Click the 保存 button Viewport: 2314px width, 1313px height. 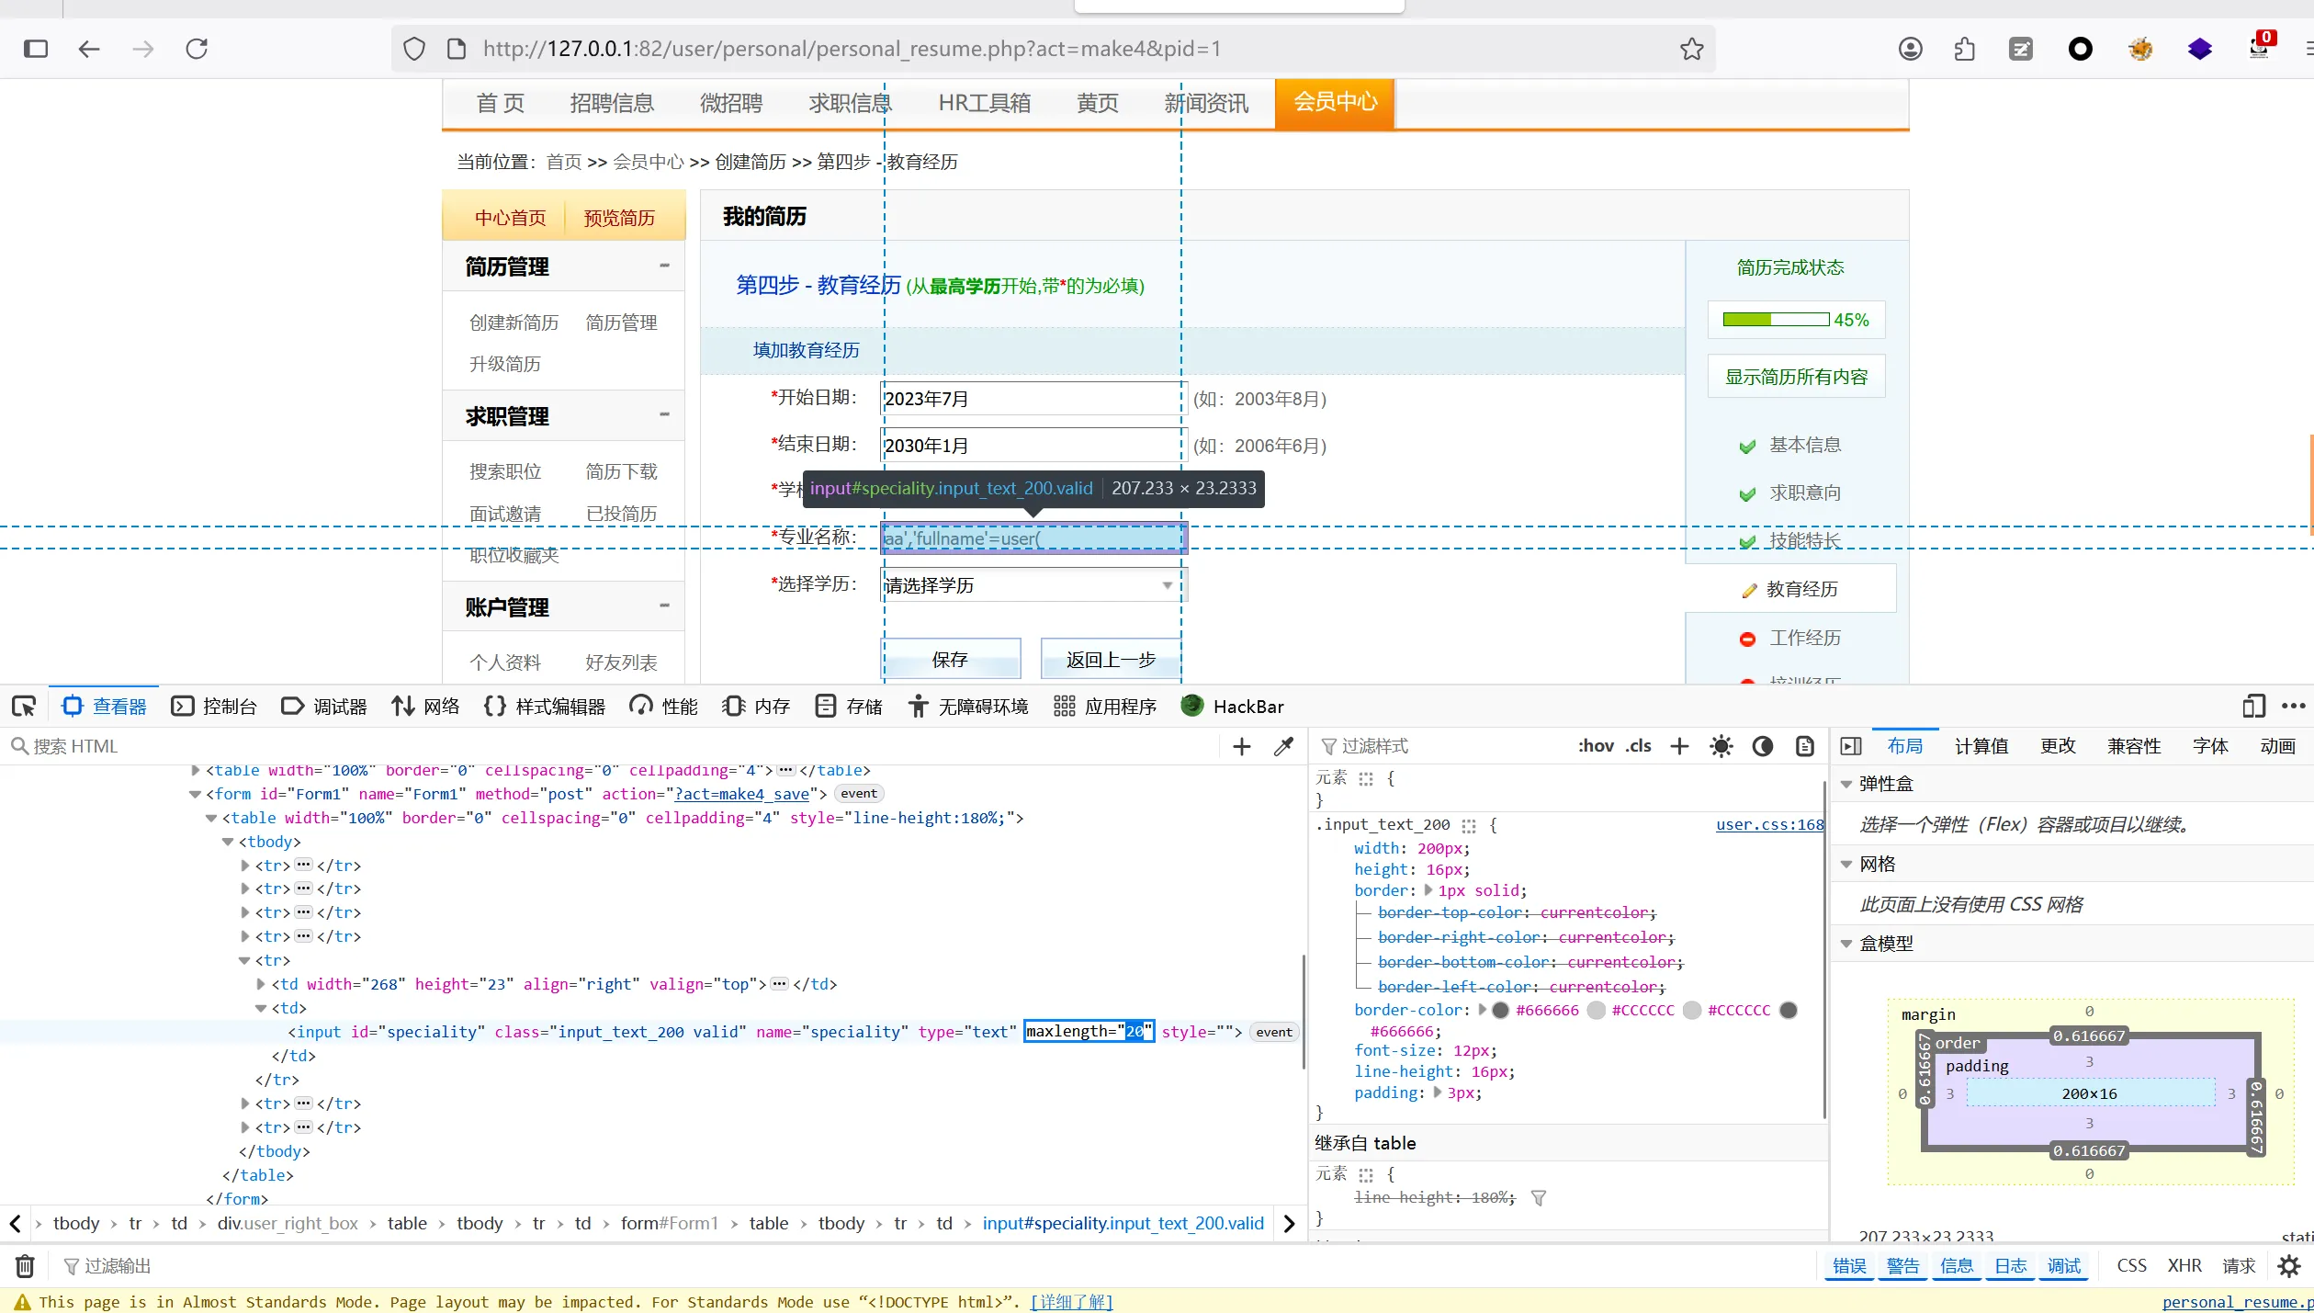[x=951, y=659]
